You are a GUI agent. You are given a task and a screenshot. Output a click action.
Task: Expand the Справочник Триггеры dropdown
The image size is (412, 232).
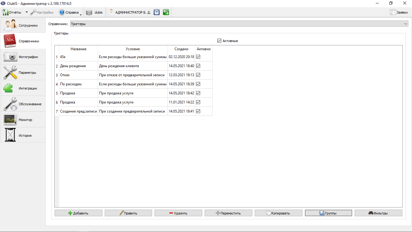coord(405,24)
